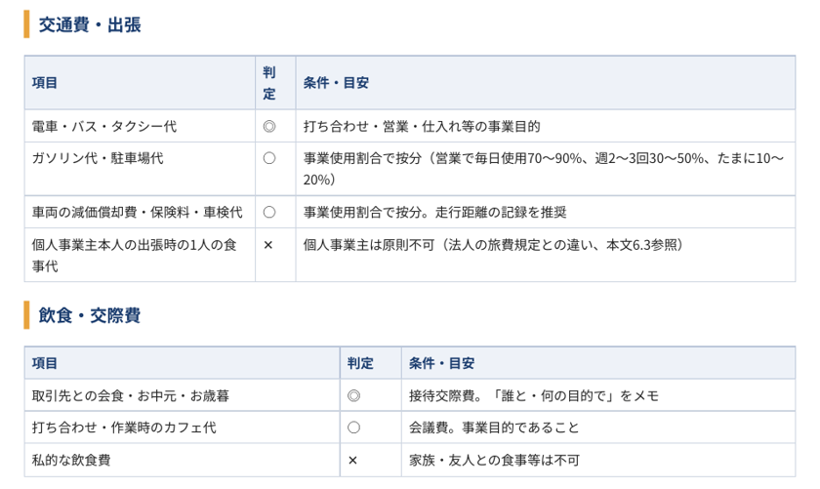This screenshot has height=489, width=820.
Task: Select the 飲食・交際費 section heading
Action: tap(90, 315)
